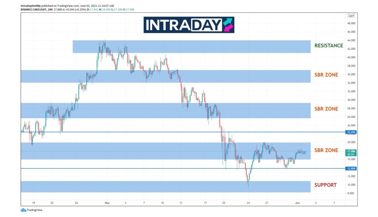Click the USDT currency label on price axis

pyautogui.click(x=351, y=16)
